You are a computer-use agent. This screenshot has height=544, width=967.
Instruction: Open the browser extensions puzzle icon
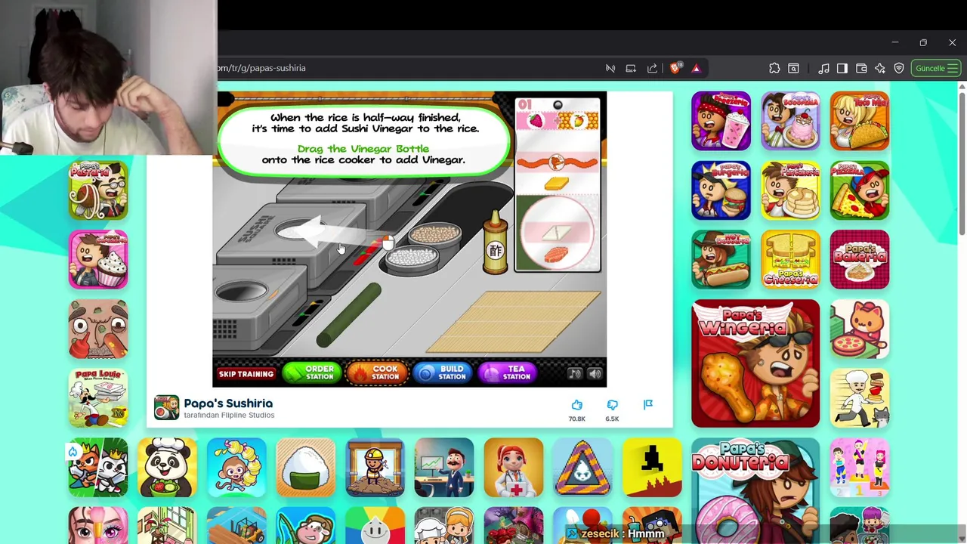click(774, 68)
